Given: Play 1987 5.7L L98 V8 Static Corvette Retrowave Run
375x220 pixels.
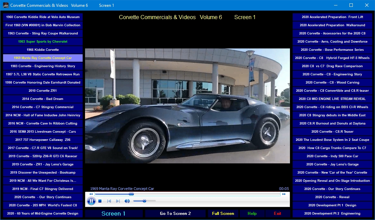Looking at the screenshot, I should pos(43,74).
